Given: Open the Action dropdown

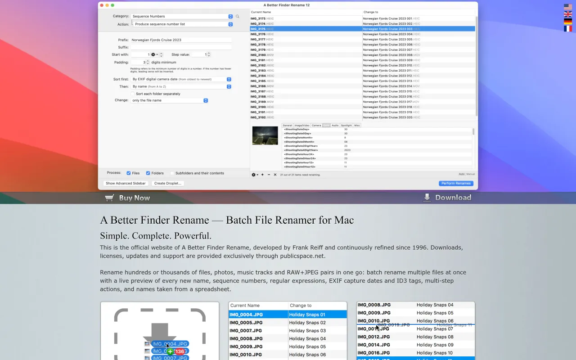Looking at the screenshot, I should [183, 24].
